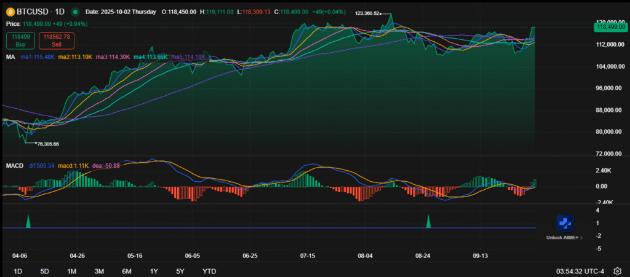Click the April signal spike marker

pos(28,222)
